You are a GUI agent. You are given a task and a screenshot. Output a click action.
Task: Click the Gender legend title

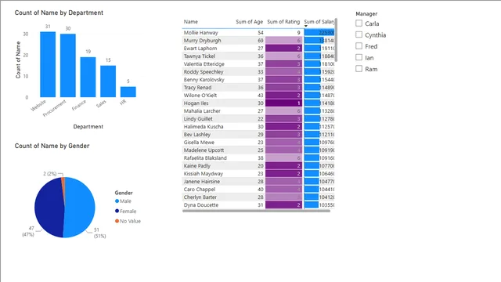pyautogui.click(x=124, y=193)
